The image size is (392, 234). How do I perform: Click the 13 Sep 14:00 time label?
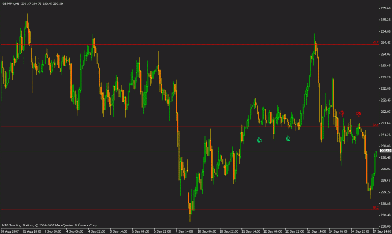tap(317, 231)
